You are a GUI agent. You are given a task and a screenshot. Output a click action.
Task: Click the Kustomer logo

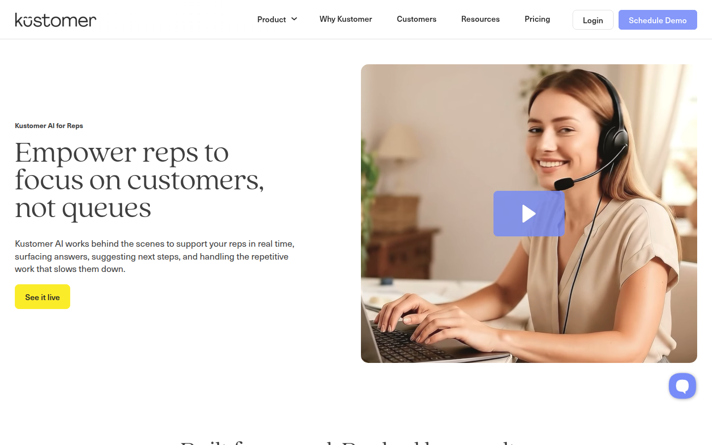point(55,20)
